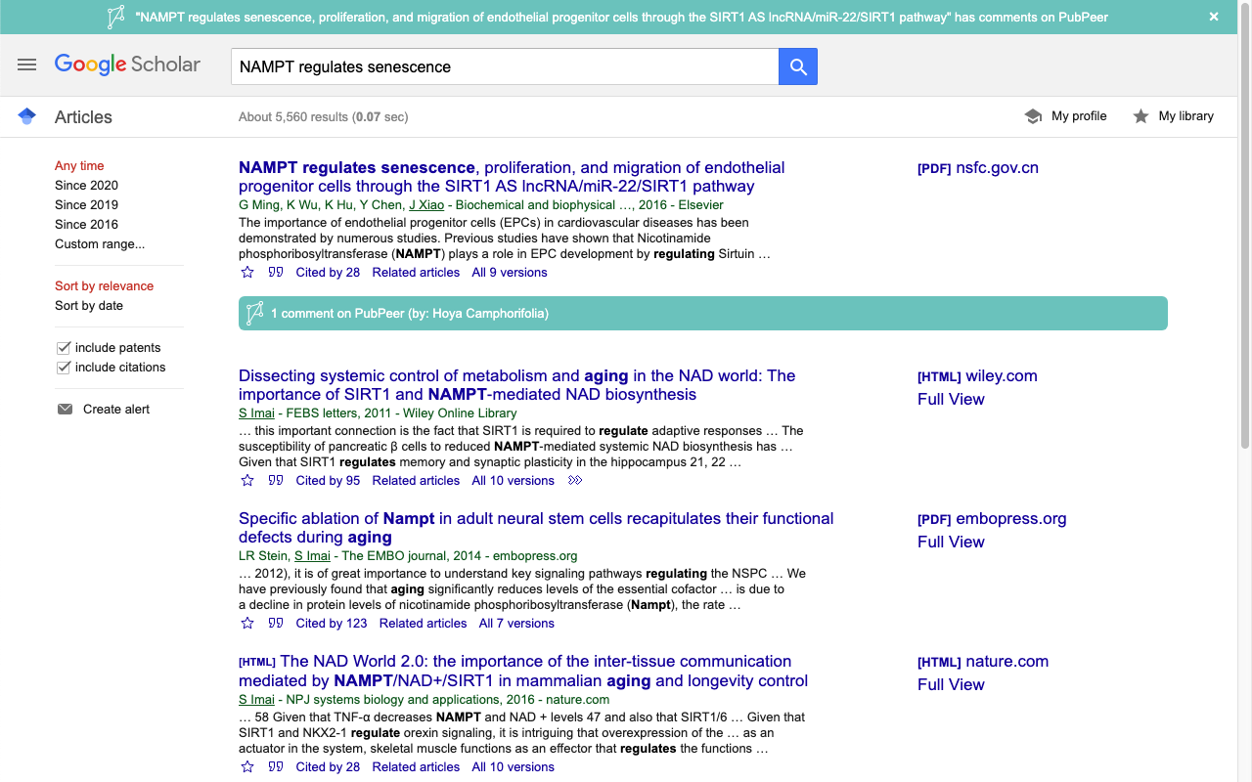Click the My library link

pos(1185,116)
